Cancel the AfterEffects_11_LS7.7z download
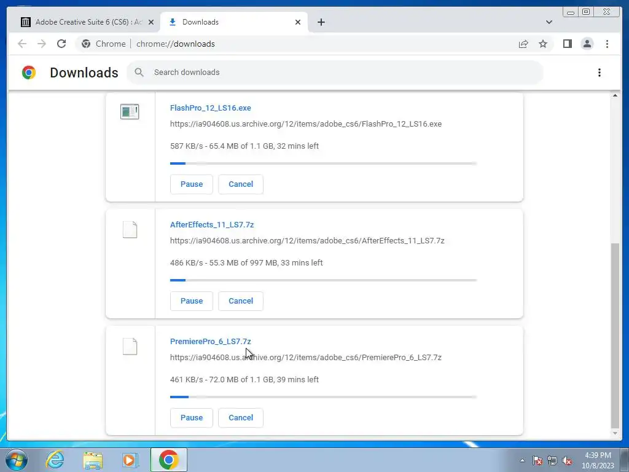The width and height of the screenshot is (629, 472). [x=241, y=301]
